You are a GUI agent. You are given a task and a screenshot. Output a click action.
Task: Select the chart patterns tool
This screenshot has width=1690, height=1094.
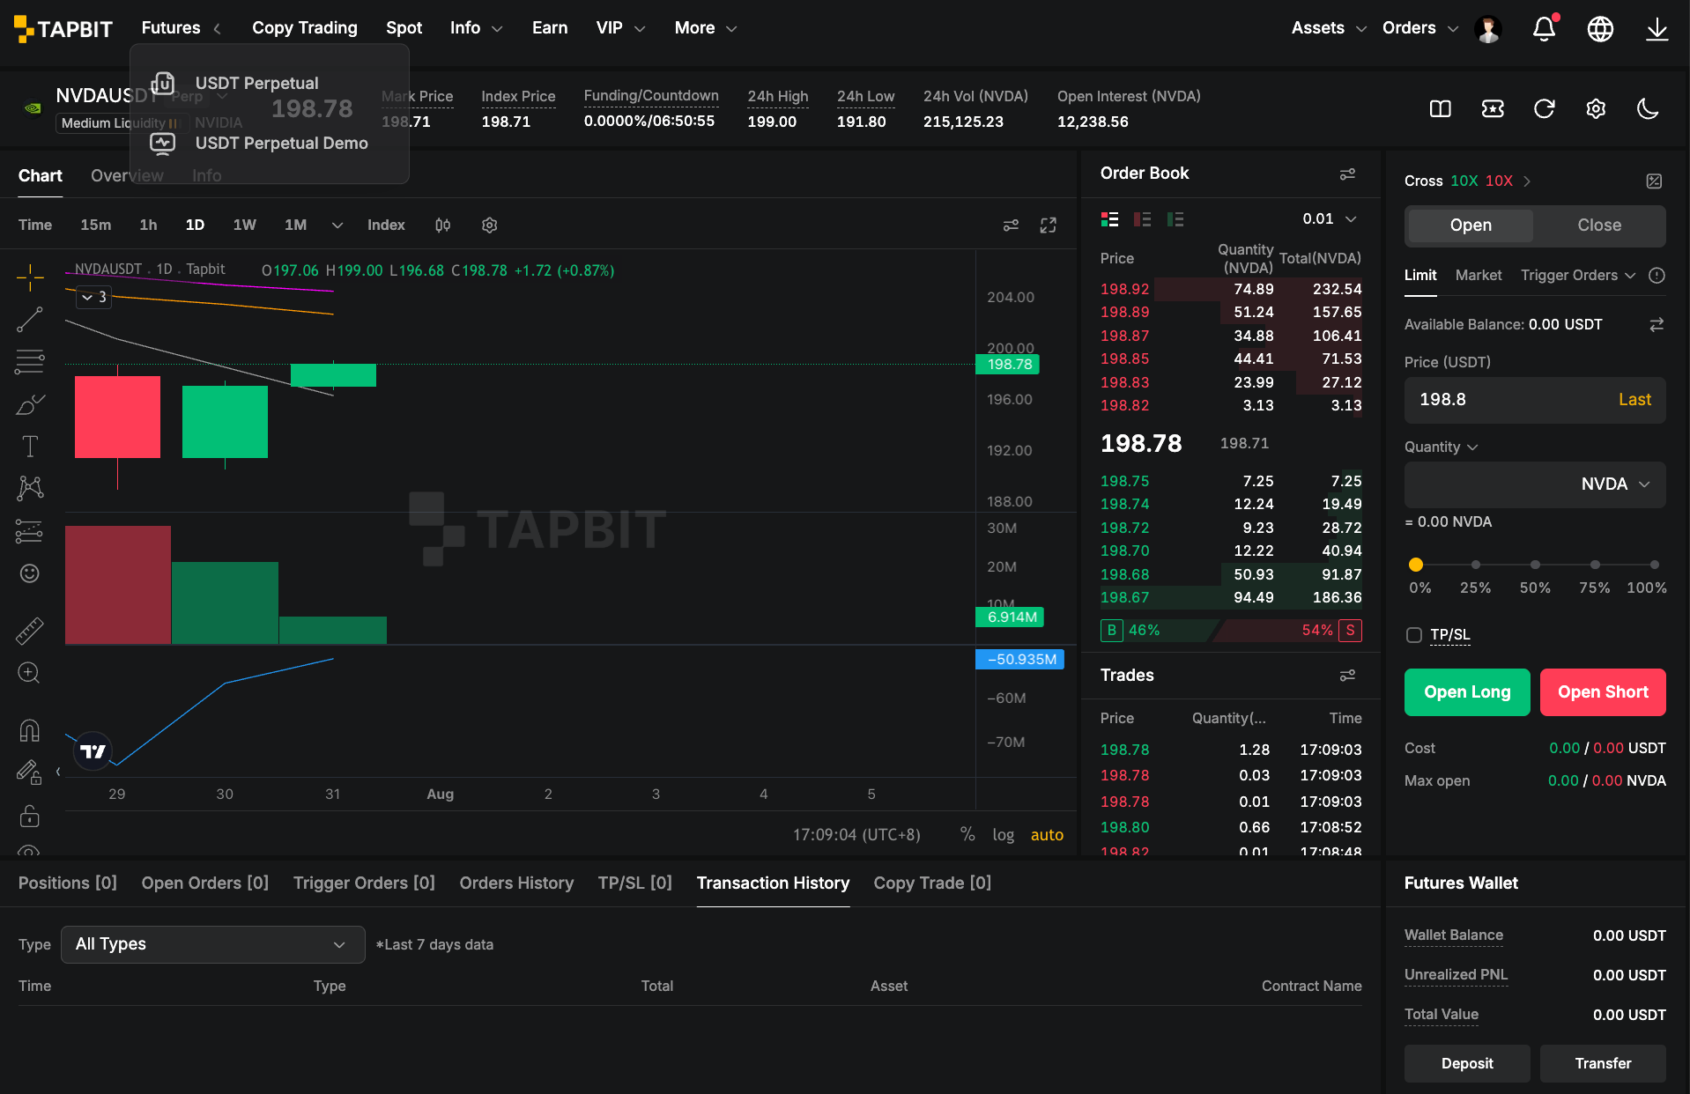point(30,488)
